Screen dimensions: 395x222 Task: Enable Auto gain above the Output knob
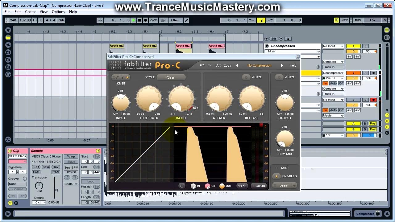[279, 77]
